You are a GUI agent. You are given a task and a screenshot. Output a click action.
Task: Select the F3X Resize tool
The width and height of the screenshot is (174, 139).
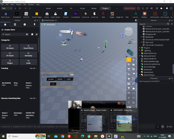[x=134, y=60]
